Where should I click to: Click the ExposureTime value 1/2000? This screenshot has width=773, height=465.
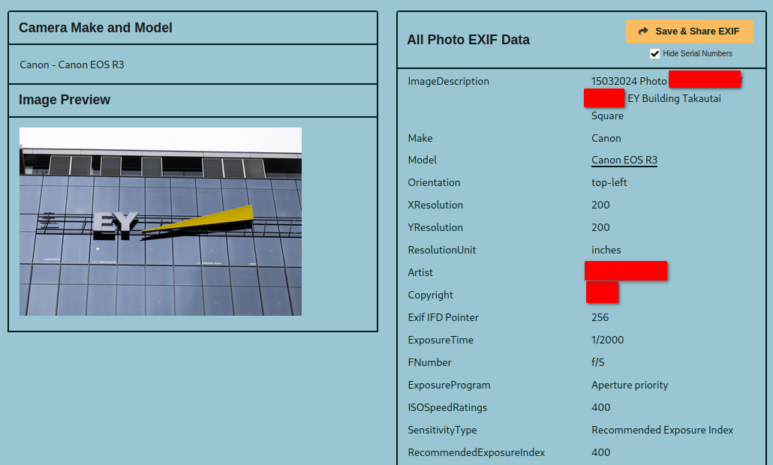click(x=607, y=340)
